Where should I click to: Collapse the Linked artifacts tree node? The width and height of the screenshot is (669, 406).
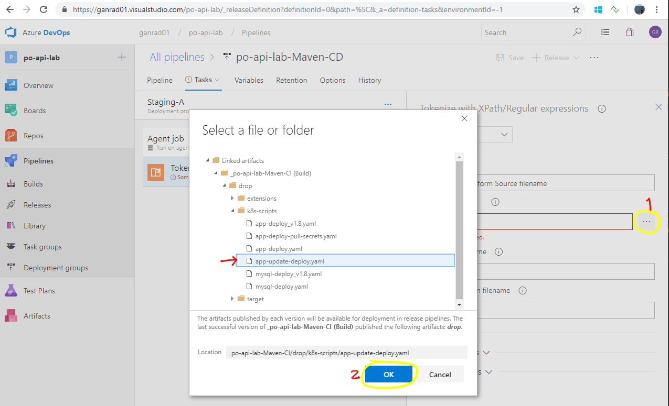click(208, 161)
